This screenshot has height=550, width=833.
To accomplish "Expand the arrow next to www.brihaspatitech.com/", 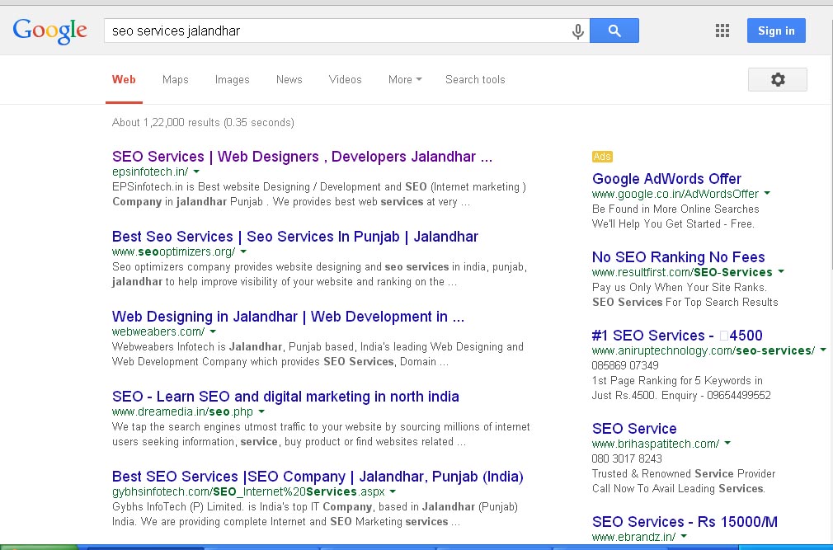I will point(727,444).
